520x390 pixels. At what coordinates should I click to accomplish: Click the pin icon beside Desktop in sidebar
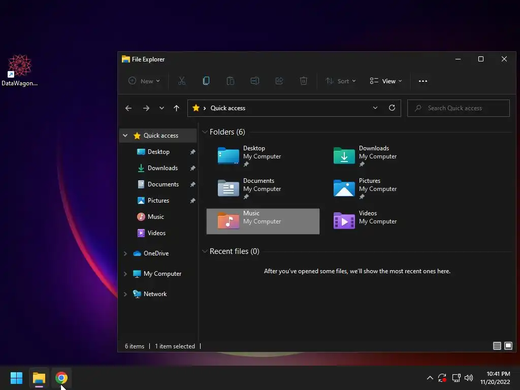tap(192, 152)
